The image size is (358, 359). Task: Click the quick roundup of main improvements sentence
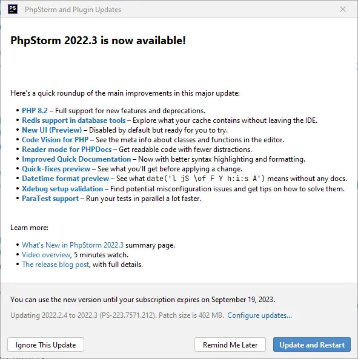(x=125, y=93)
